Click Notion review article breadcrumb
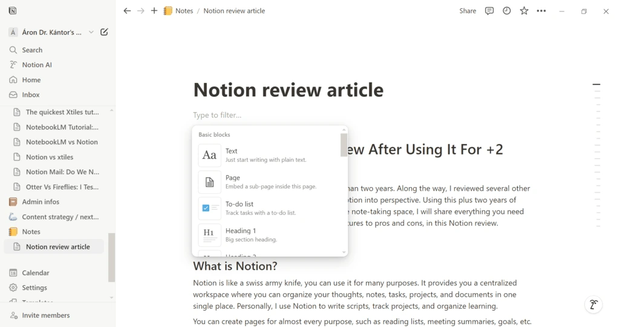Screen dimensions: 617x327 click(x=234, y=11)
